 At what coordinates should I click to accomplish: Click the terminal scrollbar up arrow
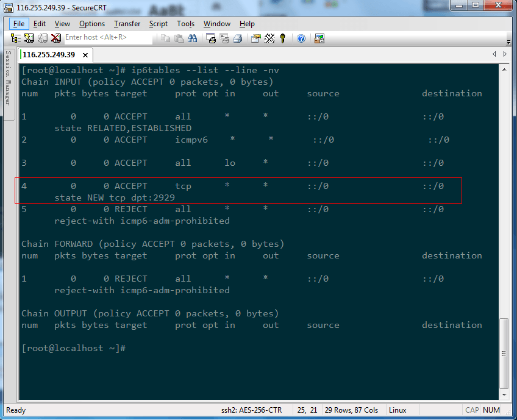tap(504, 70)
